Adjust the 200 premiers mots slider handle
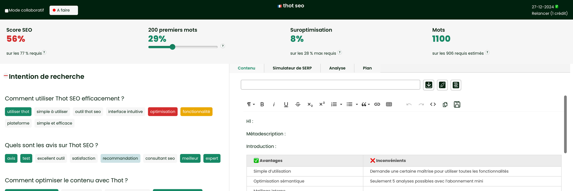 click(172, 47)
